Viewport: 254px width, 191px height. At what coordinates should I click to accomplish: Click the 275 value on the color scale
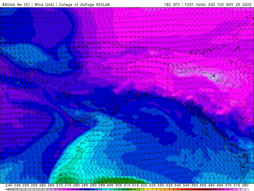click(68, 185)
